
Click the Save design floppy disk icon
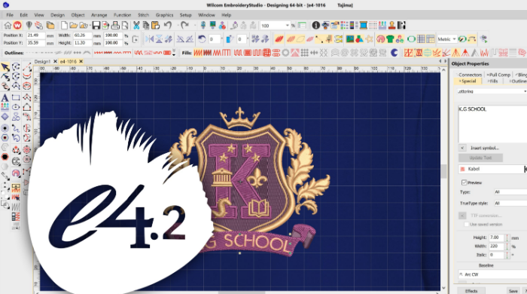tap(96, 25)
